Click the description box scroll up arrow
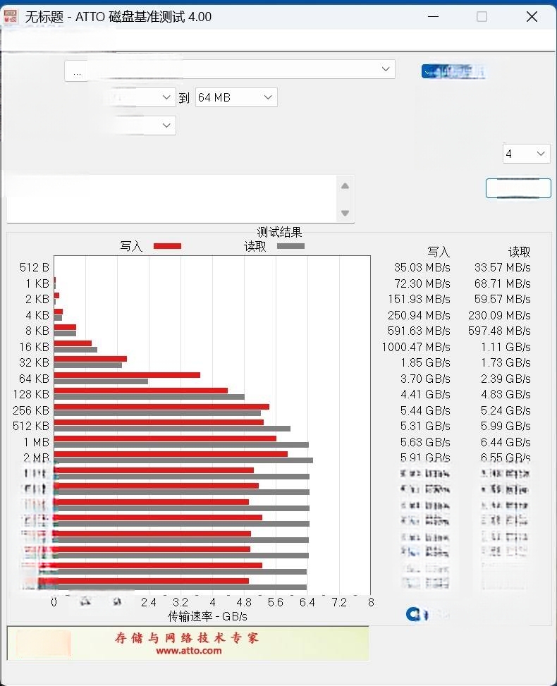Image resolution: width=557 pixels, height=686 pixels. [x=345, y=186]
